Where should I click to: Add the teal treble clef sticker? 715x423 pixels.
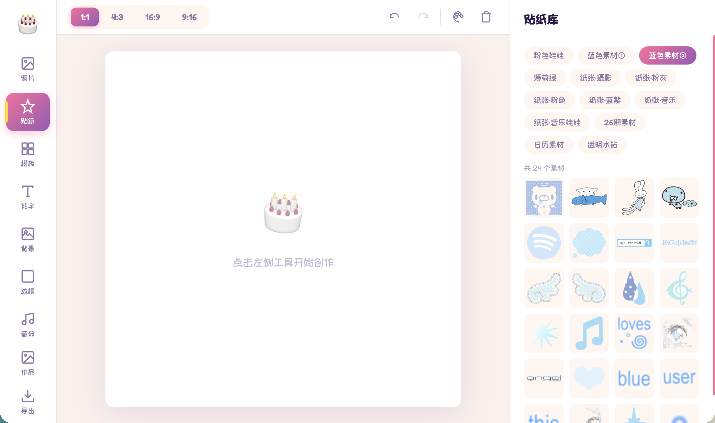679,288
